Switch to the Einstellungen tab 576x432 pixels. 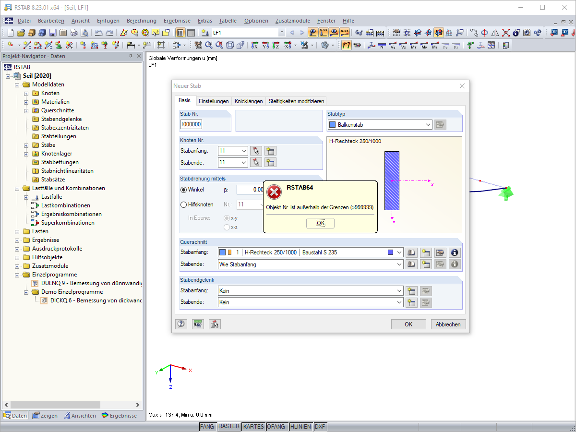[x=213, y=101]
